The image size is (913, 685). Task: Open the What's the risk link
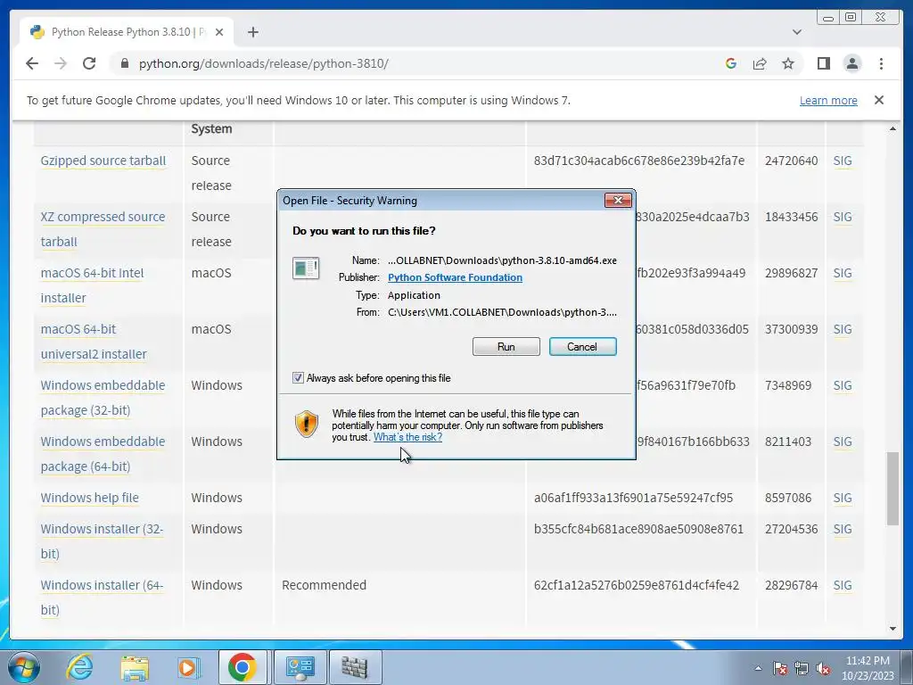click(x=407, y=437)
